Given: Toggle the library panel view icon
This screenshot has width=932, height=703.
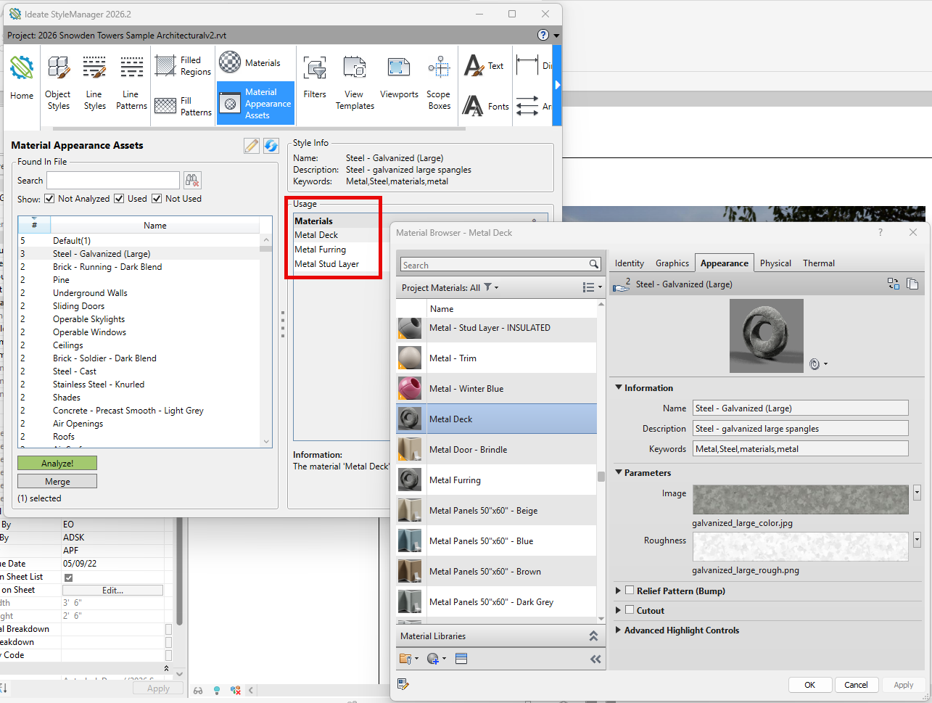Looking at the screenshot, I should pos(461,659).
